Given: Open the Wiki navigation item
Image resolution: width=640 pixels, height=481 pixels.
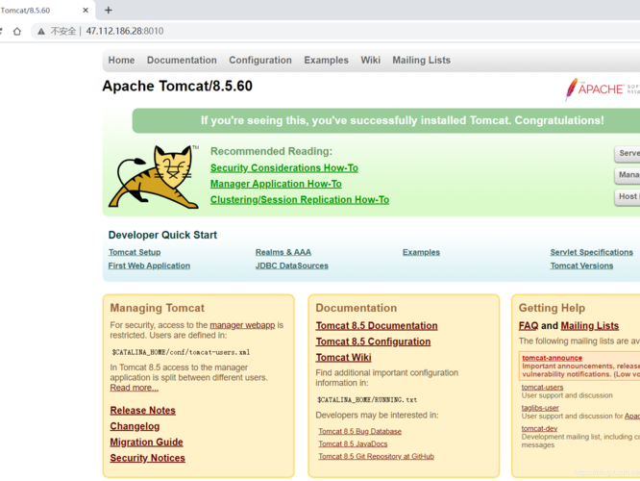Looking at the screenshot, I should coord(370,60).
